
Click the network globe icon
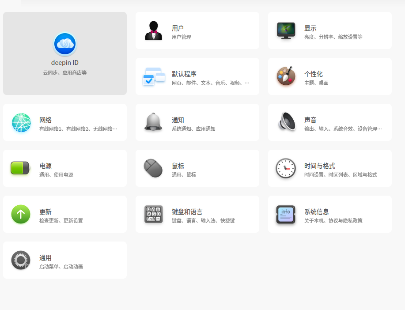pyautogui.click(x=21, y=122)
